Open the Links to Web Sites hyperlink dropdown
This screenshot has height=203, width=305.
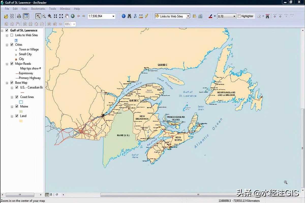(x=188, y=16)
